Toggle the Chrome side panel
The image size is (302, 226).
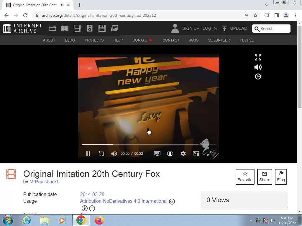[277, 15]
